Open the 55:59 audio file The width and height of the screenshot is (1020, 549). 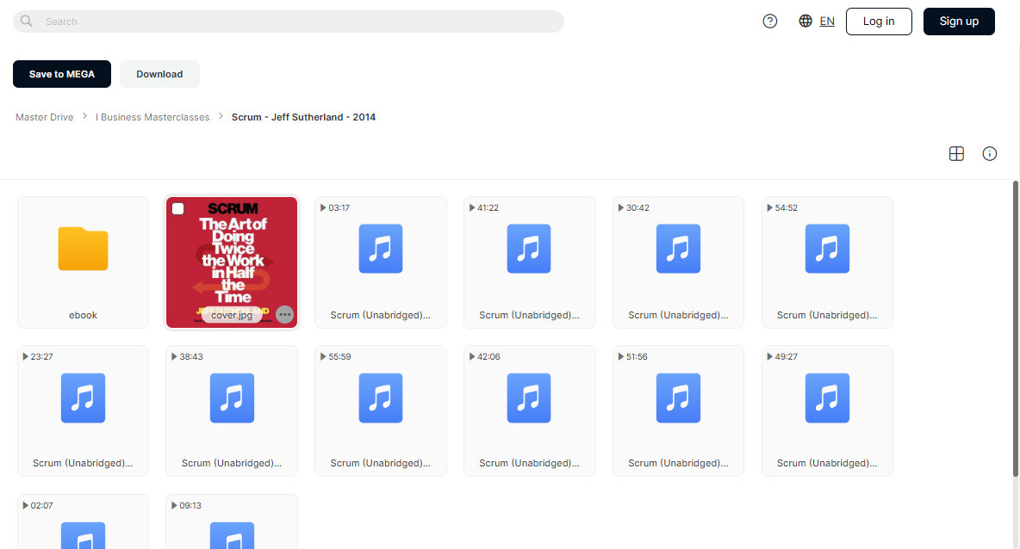tap(381, 410)
